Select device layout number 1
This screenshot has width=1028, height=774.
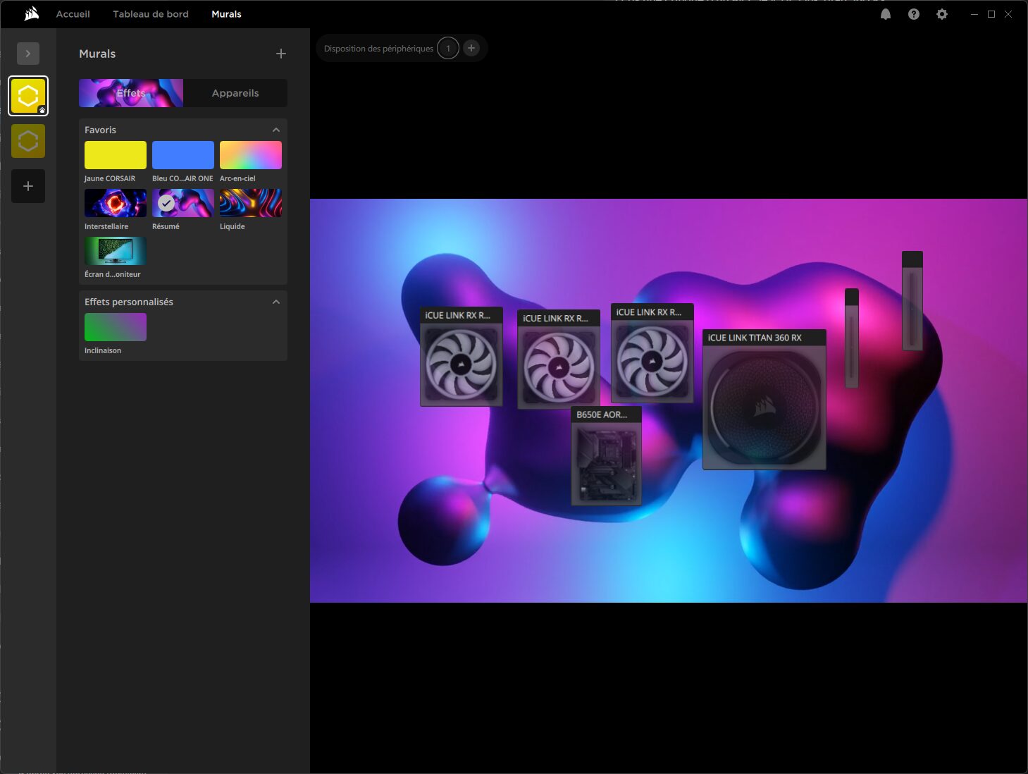click(x=448, y=48)
